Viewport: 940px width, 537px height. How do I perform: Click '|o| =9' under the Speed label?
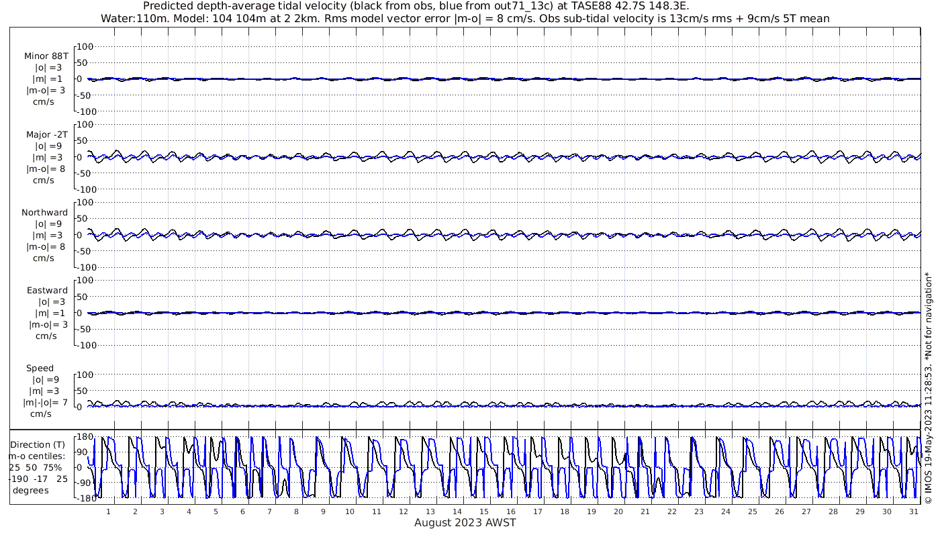44,380
